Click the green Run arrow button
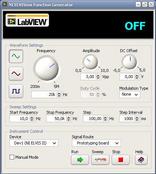156x174 pixels. click(80, 160)
